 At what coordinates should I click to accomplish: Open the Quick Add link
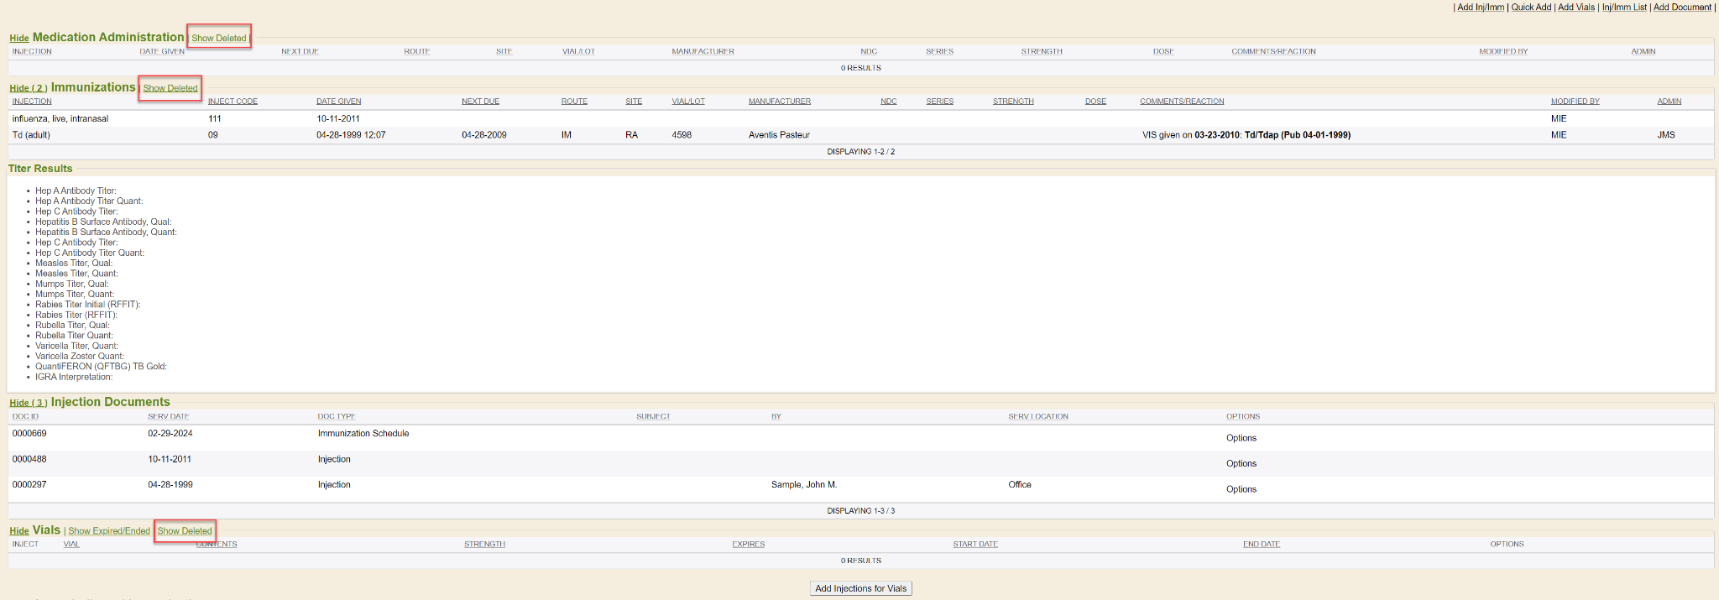(x=1531, y=8)
